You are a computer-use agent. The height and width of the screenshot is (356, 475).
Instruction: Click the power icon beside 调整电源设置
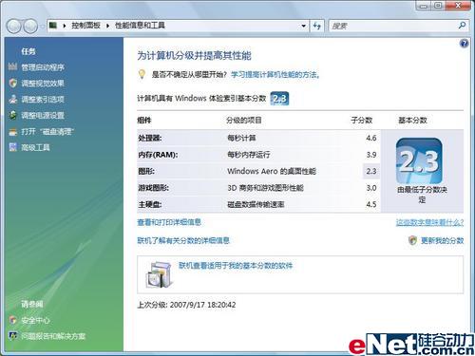pyautogui.click(x=13, y=115)
